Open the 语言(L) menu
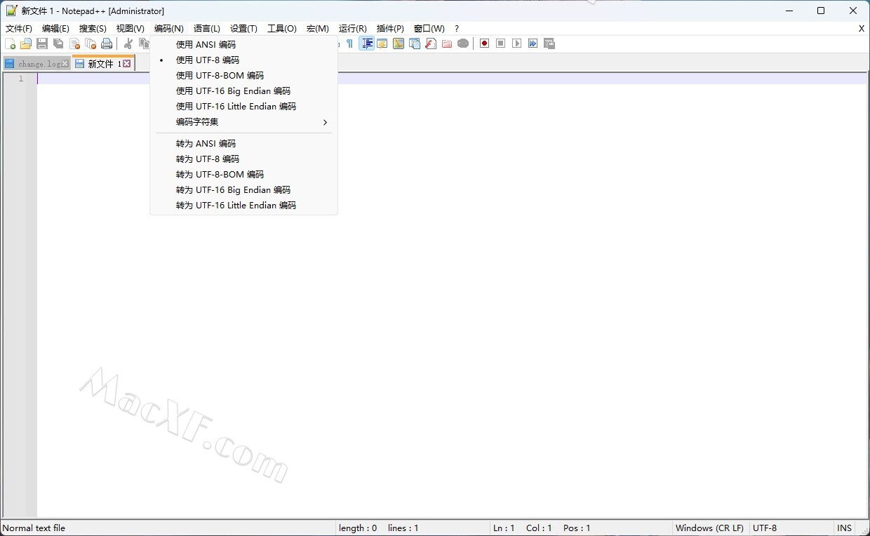Screen dimensions: 870x536 [207, 29]
